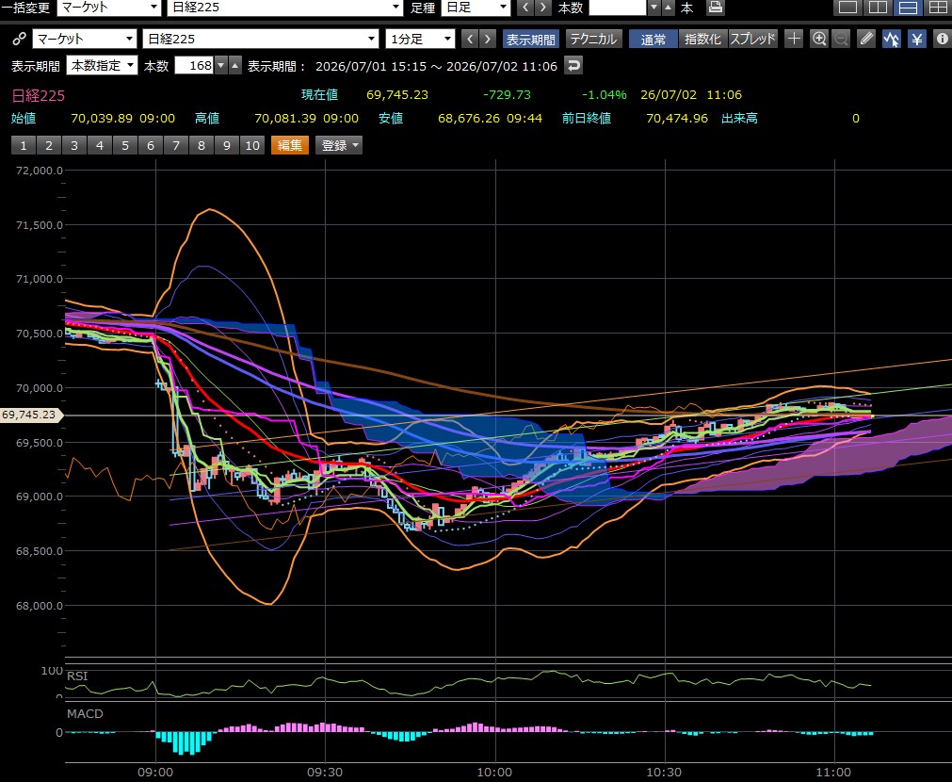Click next arrow next to 日足 dropdown
Viewport: 952px width, 782px height.
543,8
